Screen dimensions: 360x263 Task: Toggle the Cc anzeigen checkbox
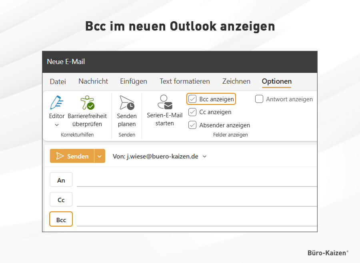(192, 112)
